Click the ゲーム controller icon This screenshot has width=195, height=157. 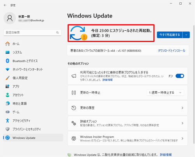[7, 112]
